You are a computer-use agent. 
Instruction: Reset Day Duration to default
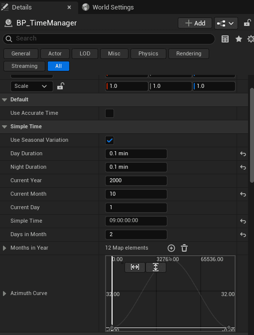tap(243, 154)
